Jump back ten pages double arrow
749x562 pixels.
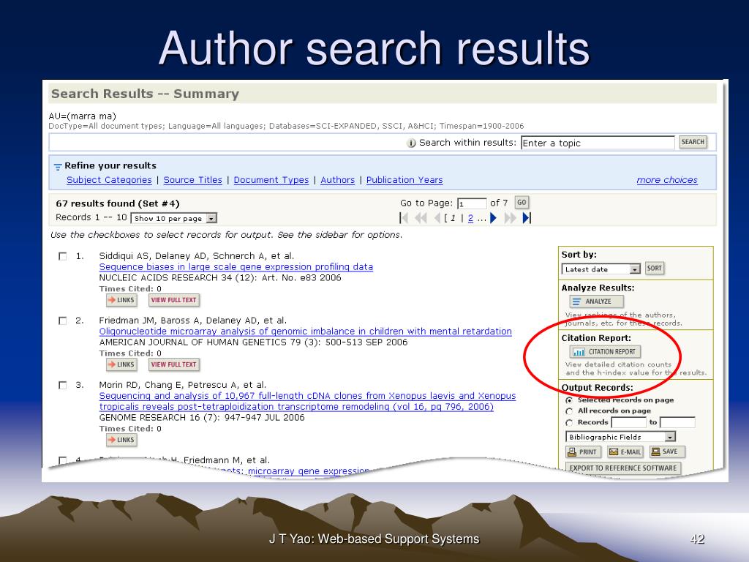point(421,218)
